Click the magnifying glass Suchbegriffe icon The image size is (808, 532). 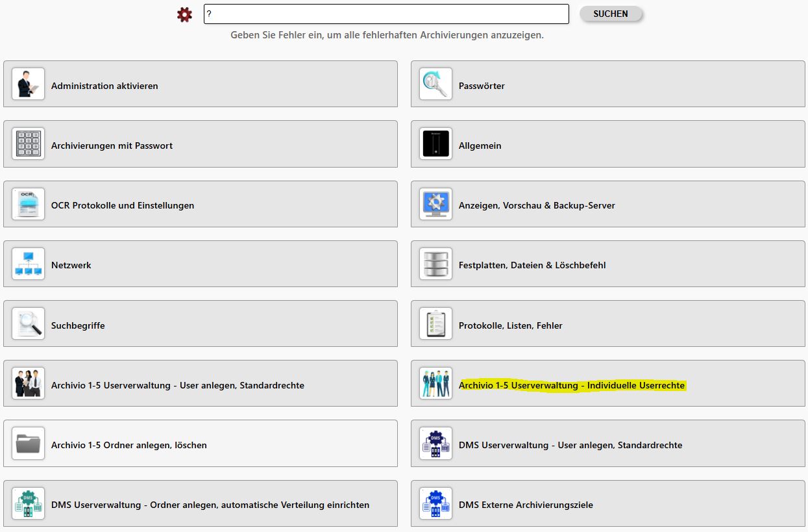[28, 323]
